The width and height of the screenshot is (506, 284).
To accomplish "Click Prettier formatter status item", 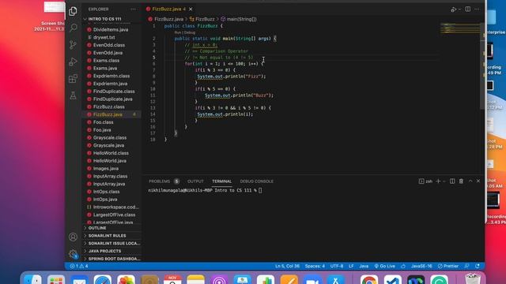I will (x=448, y=267).
